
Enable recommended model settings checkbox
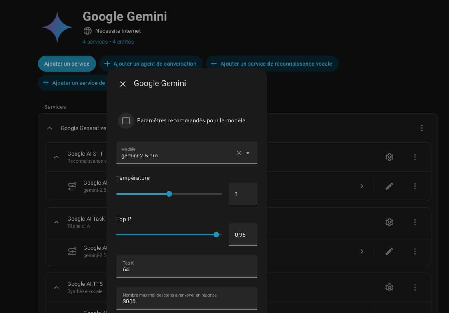pyautogui.click(x=126, y=121)
